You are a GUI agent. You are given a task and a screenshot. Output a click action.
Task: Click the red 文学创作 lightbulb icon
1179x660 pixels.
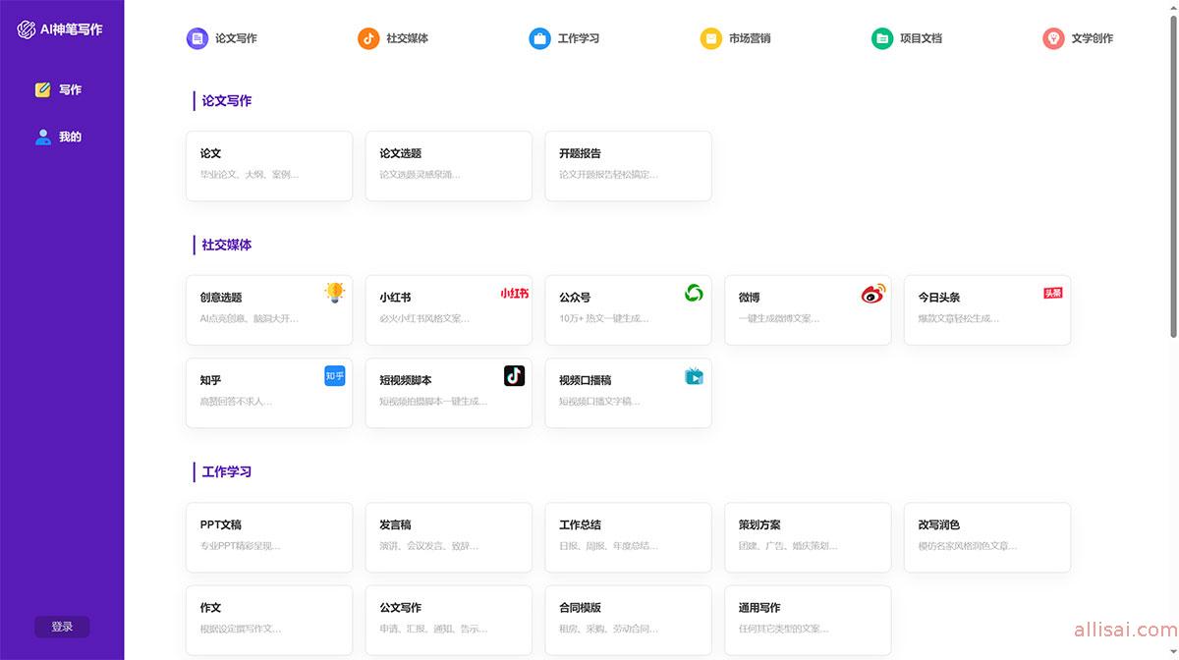point(1053,38)
